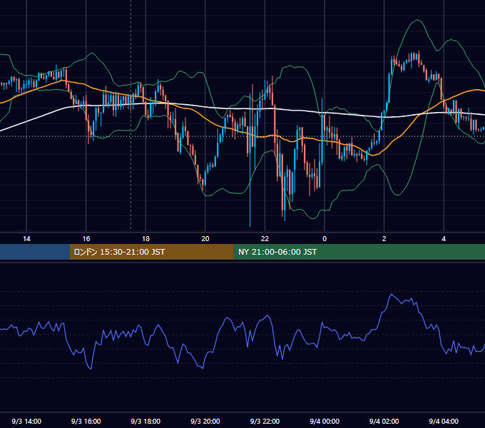The width and height of the screenshot is (485, 428).
Task: Click the 18 hour axis label
Action: tap(145, 239)
